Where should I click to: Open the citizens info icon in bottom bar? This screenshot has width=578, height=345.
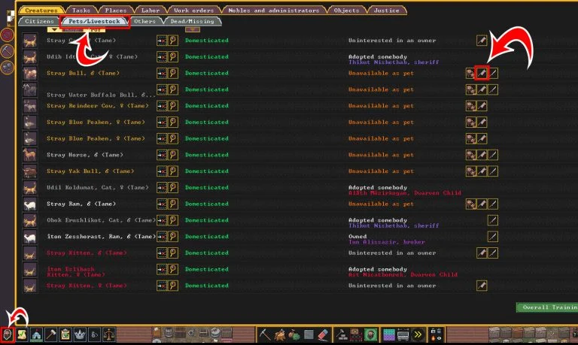point(8,334)
